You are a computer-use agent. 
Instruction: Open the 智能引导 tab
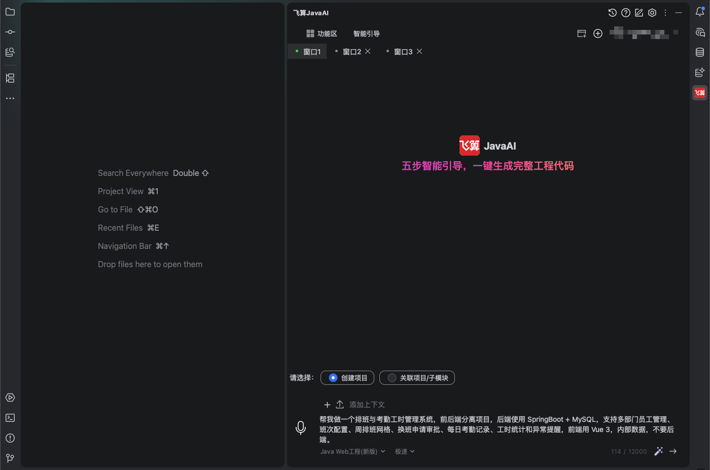click(x=367, y=34)
